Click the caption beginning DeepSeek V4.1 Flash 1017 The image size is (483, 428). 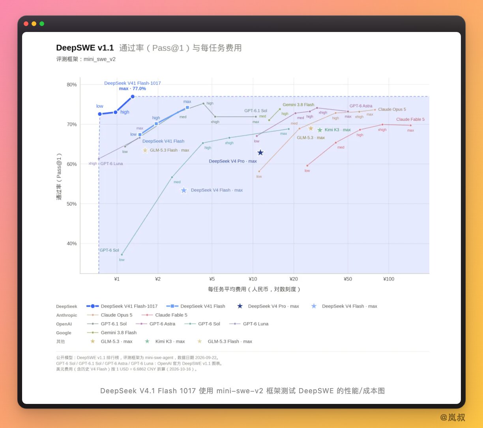tap(242, 391)
